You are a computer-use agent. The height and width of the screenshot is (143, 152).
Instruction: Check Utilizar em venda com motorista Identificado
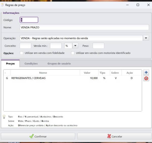(73, 53)
